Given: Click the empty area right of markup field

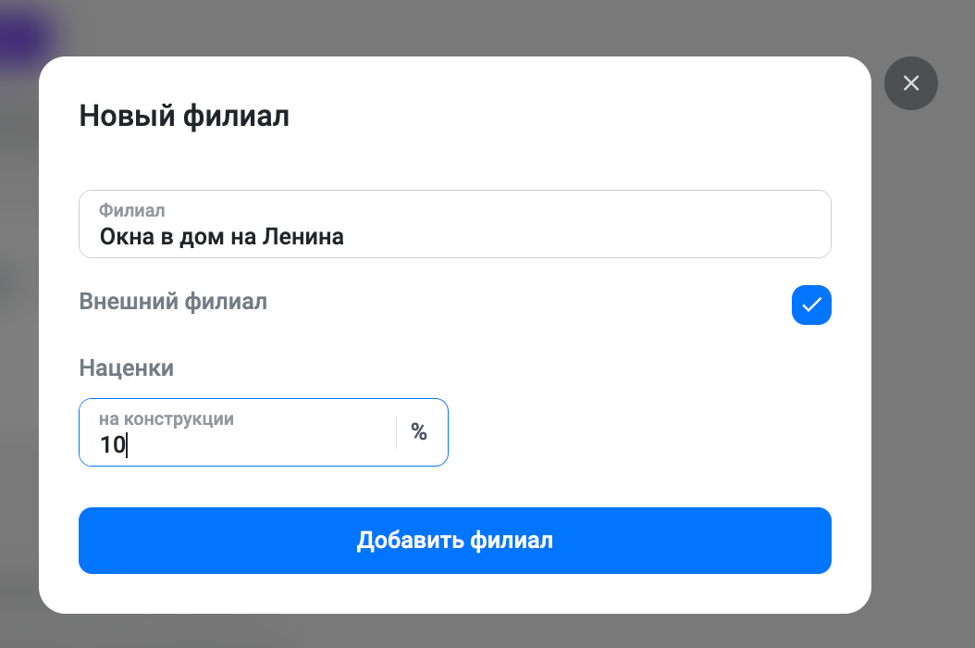Looking at the screenshot, I should coord(640,432).
